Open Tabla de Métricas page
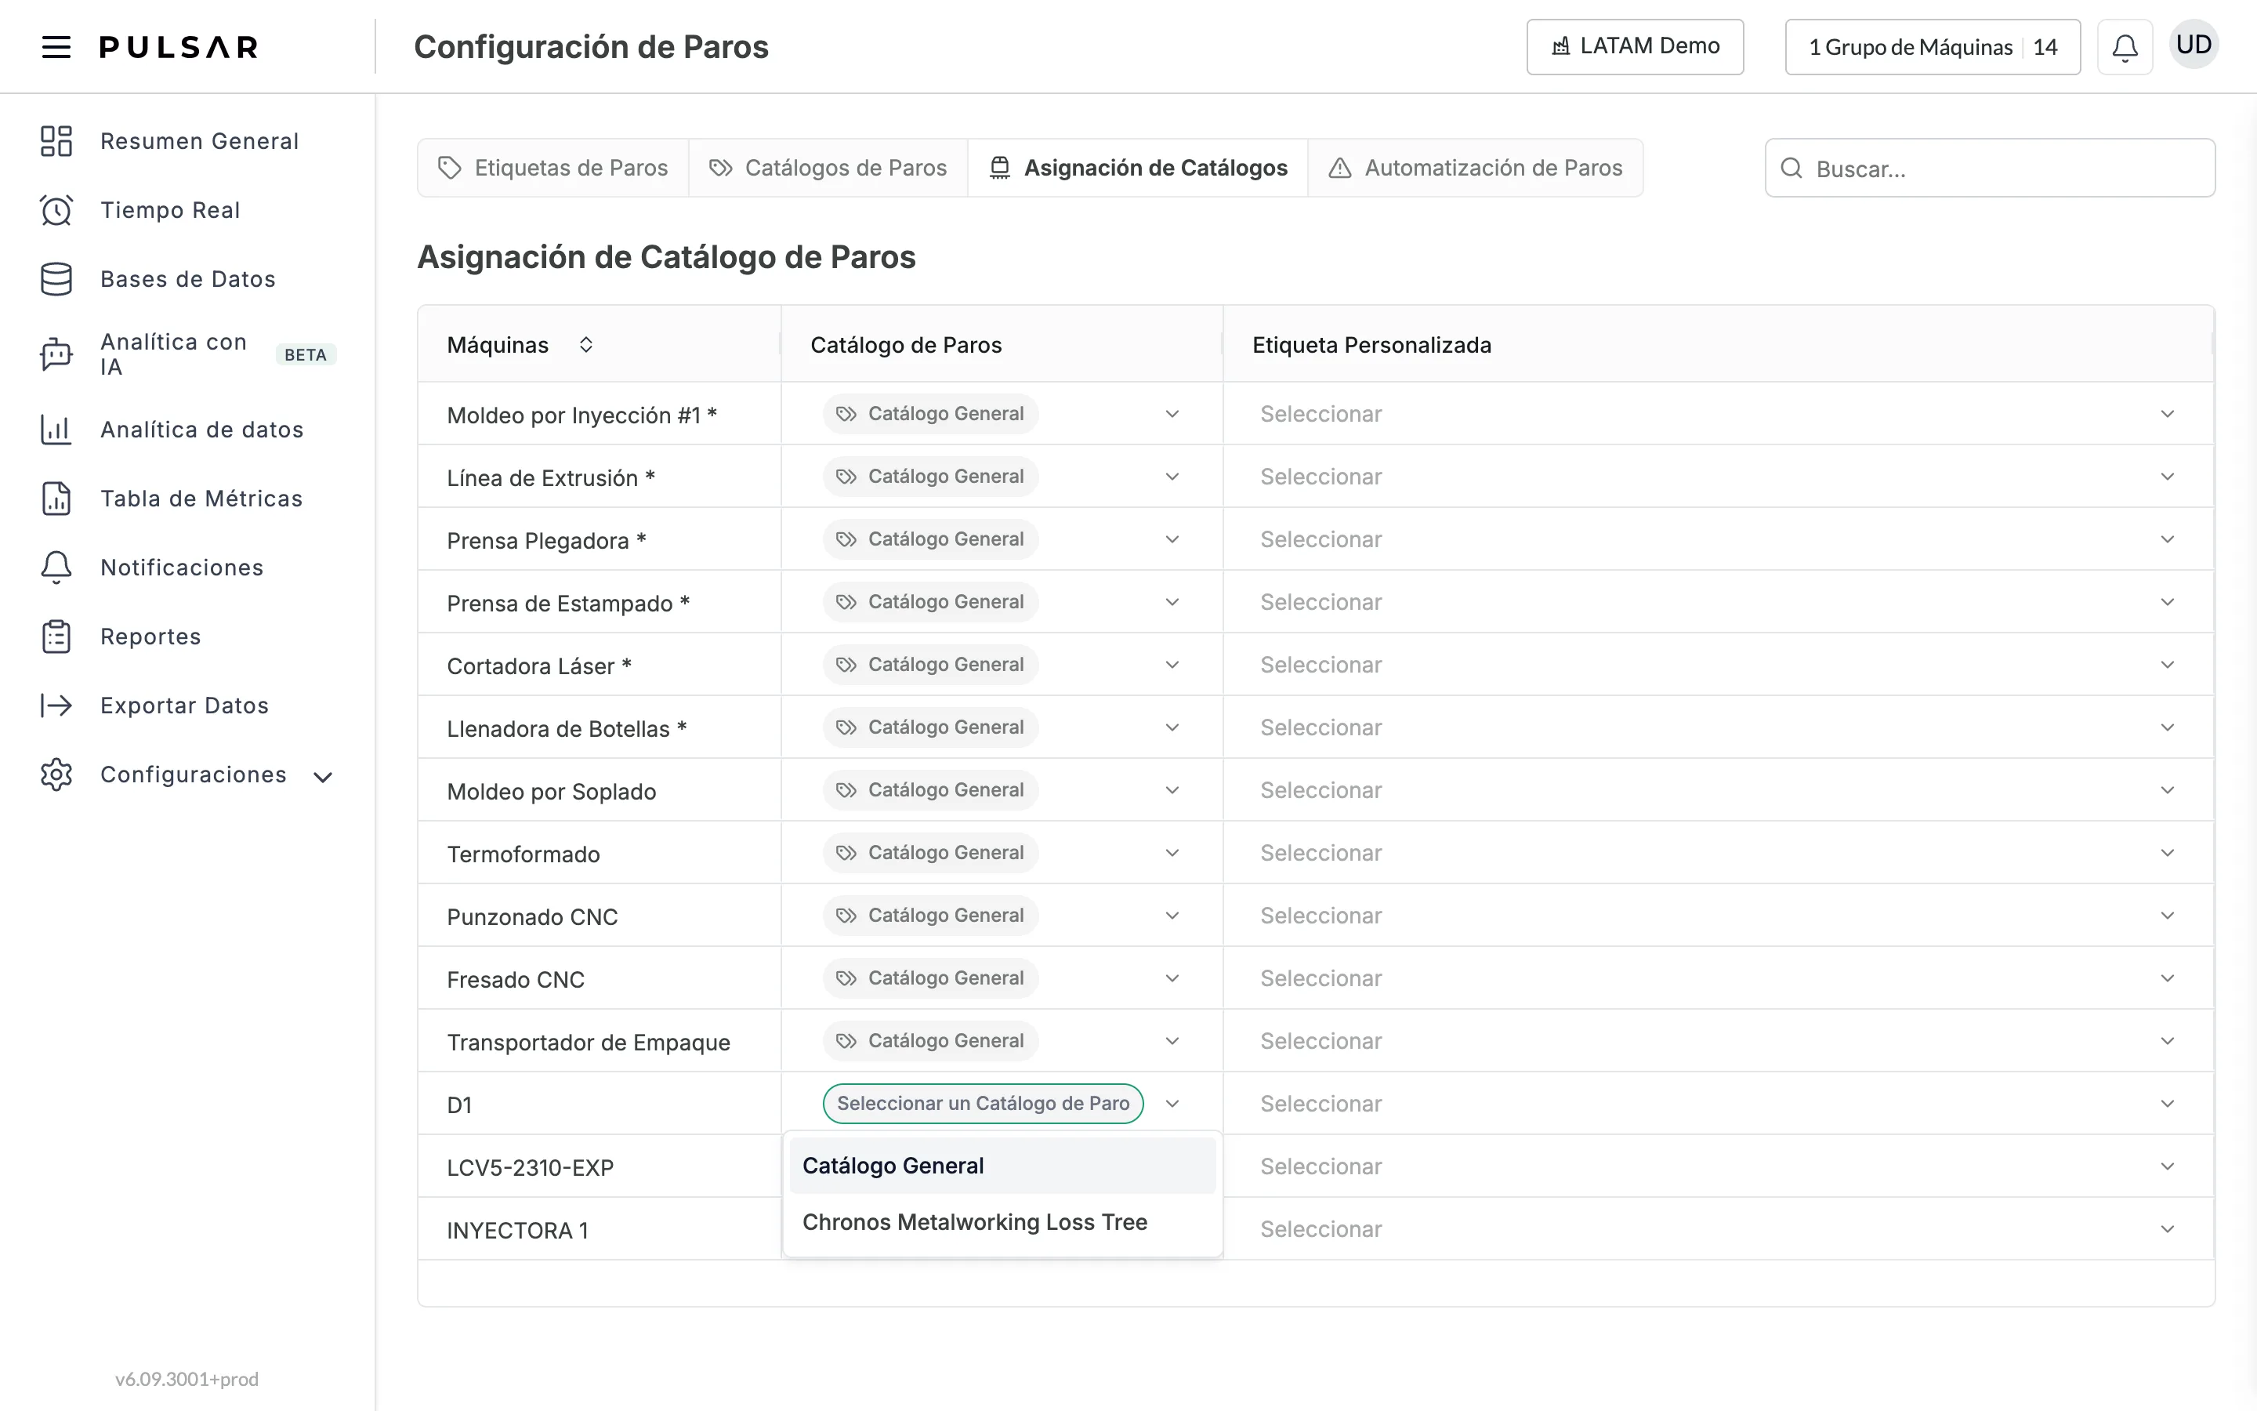The image size is (2257, 1411). (201, 499)
